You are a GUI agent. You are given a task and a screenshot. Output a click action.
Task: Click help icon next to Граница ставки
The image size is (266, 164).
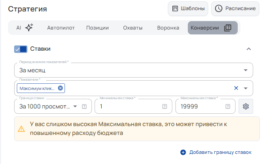pyautogui.click(x=84, y=106)
